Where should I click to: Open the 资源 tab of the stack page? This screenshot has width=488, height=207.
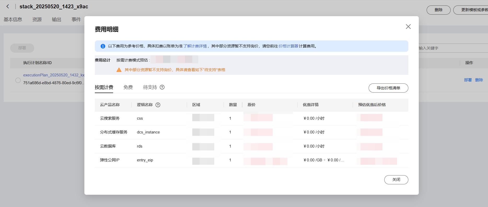[x=37, y=20]
